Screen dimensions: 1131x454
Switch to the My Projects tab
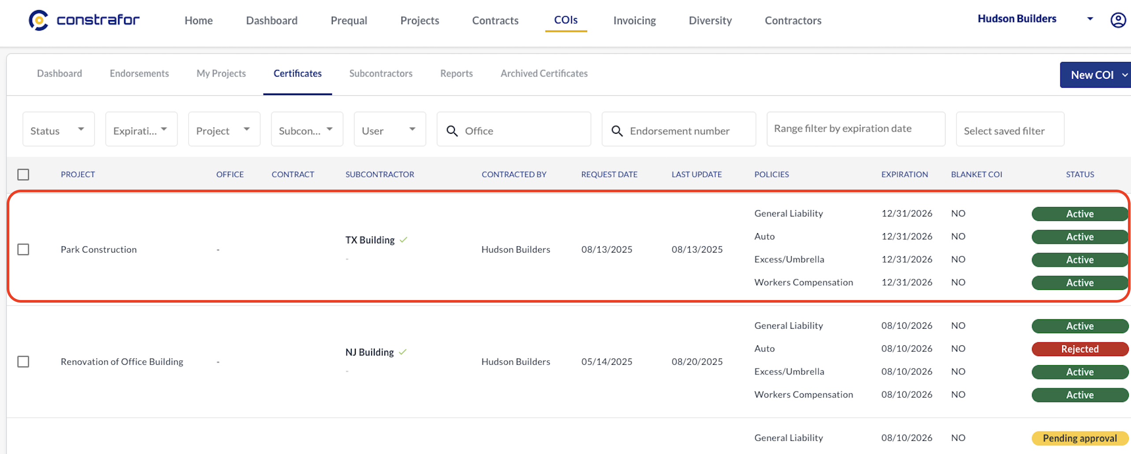pyautogui.click(x=221, y=73)
